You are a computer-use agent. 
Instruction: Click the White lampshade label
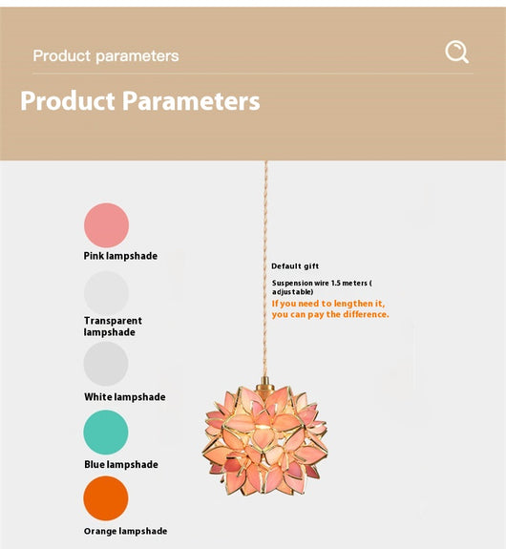[x=125, y=397]
